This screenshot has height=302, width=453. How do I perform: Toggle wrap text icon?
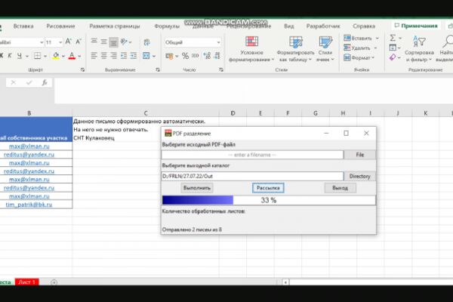147,42
